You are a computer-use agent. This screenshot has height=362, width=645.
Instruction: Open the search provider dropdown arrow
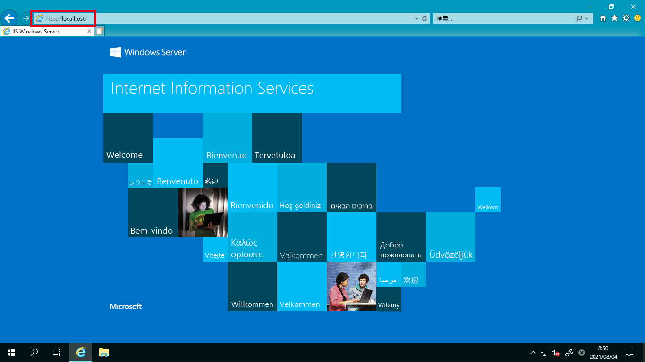587,19
